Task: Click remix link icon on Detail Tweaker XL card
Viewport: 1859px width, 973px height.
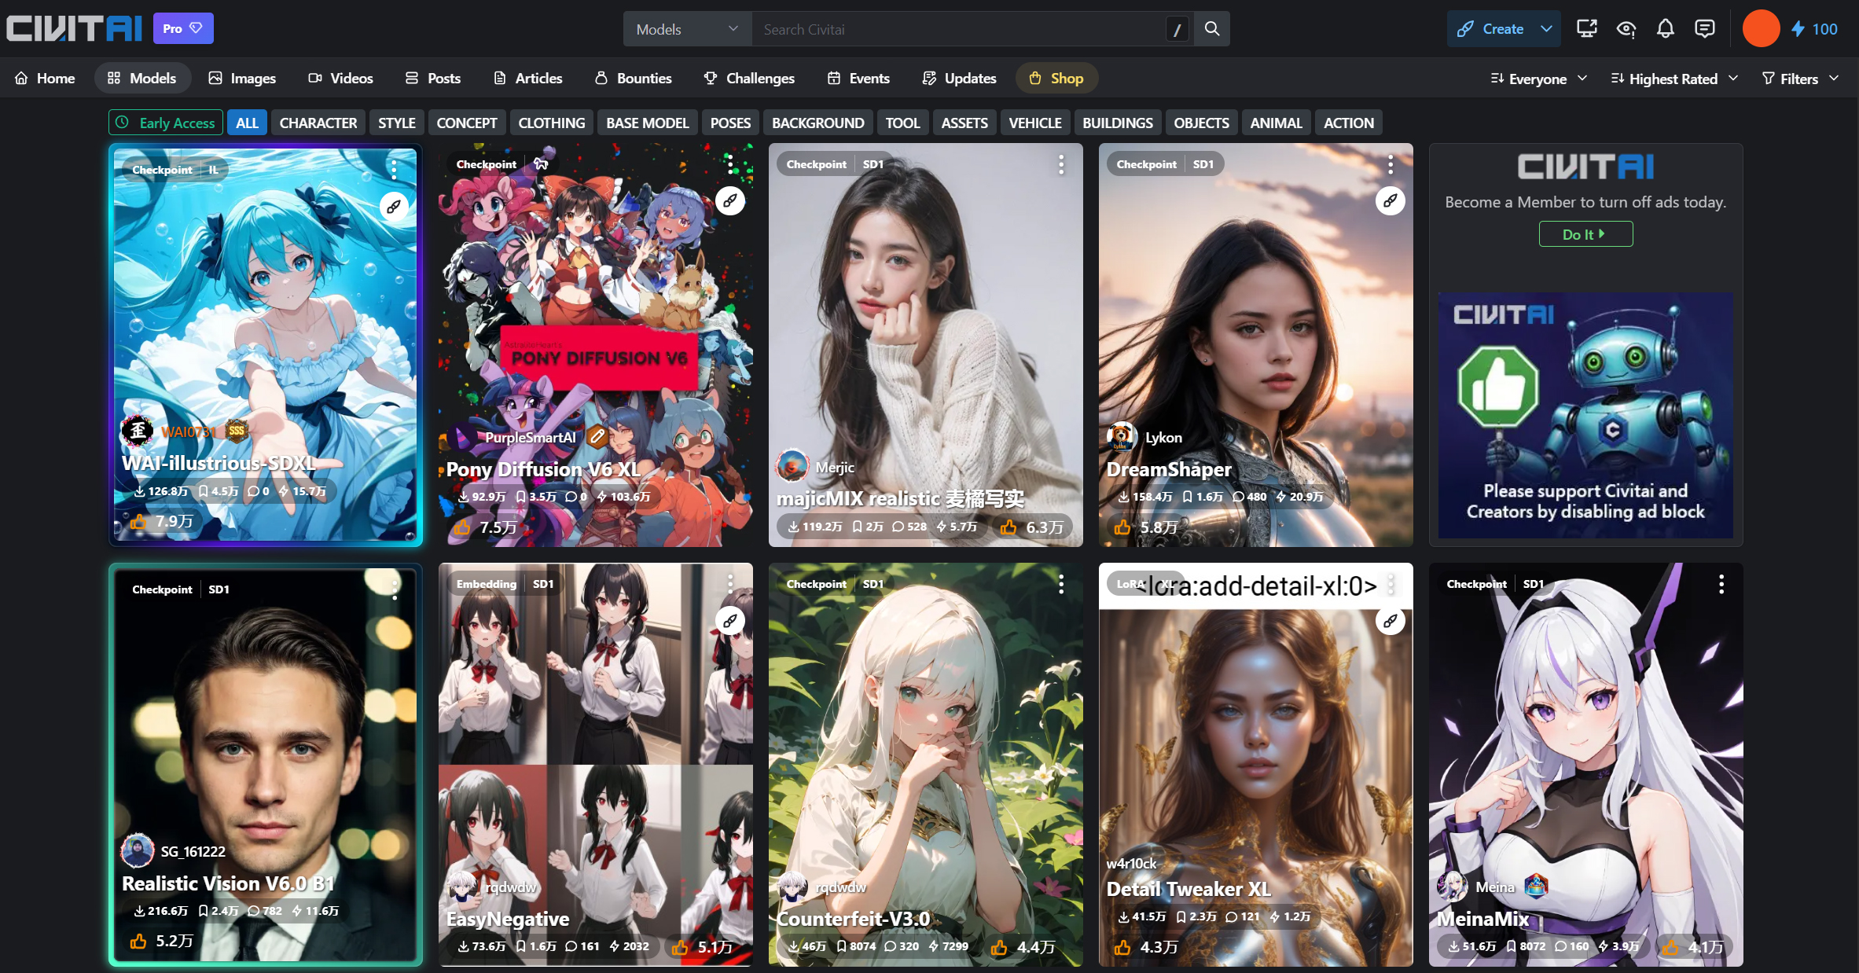Action: 1391,620
